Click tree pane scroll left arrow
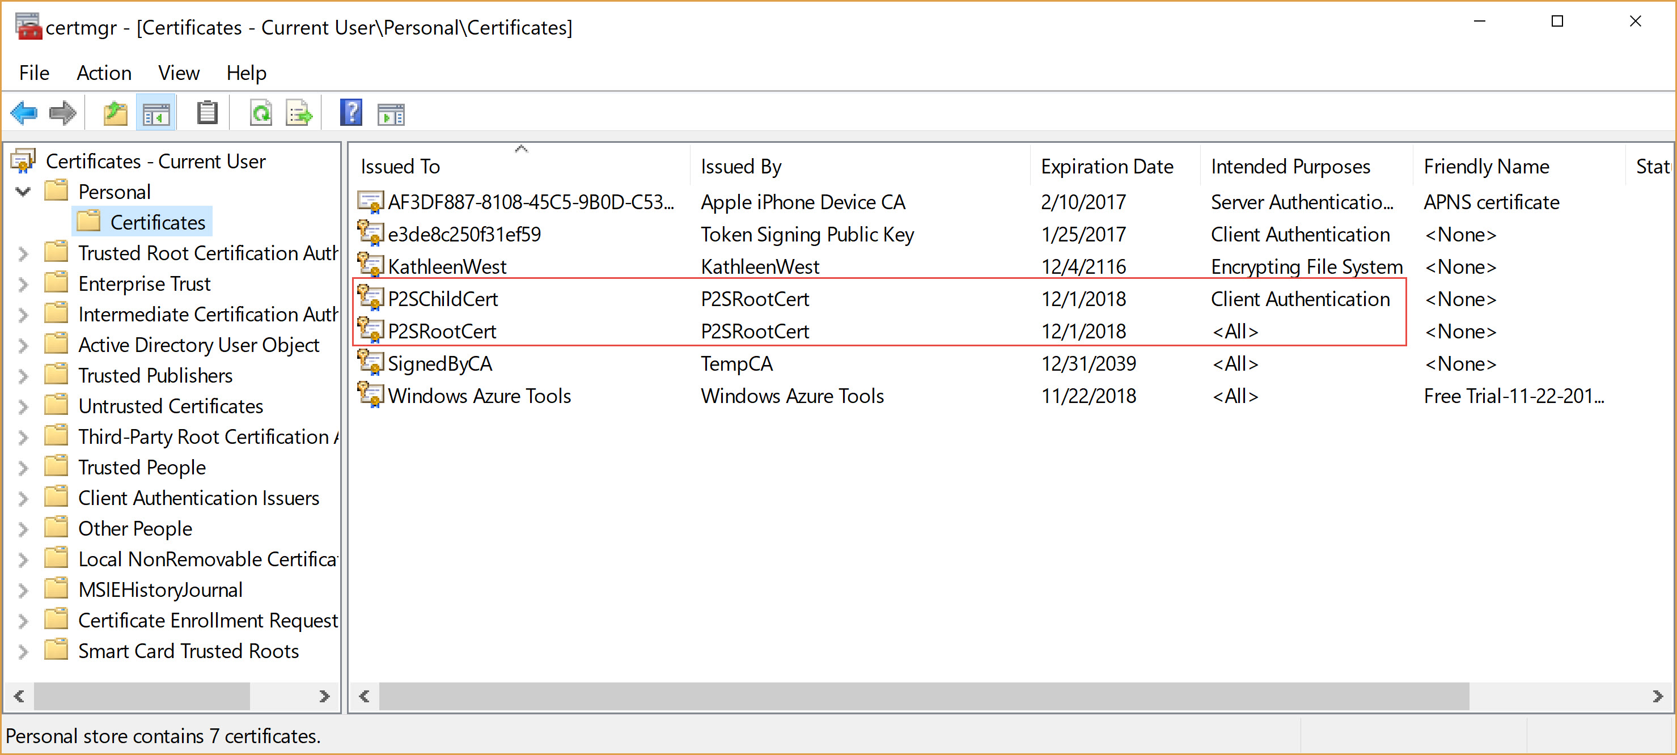This screenshot has width=1677, height=755. tap(19, 696)
